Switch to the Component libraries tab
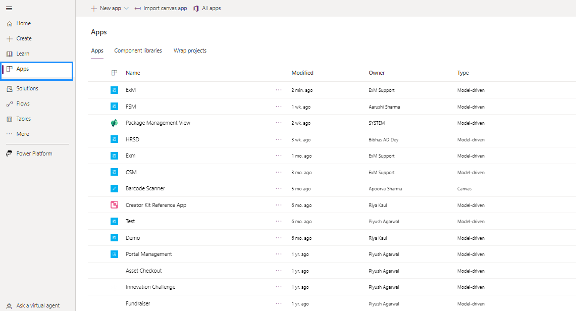Screen dimensions: 576x311 point(138,50)
